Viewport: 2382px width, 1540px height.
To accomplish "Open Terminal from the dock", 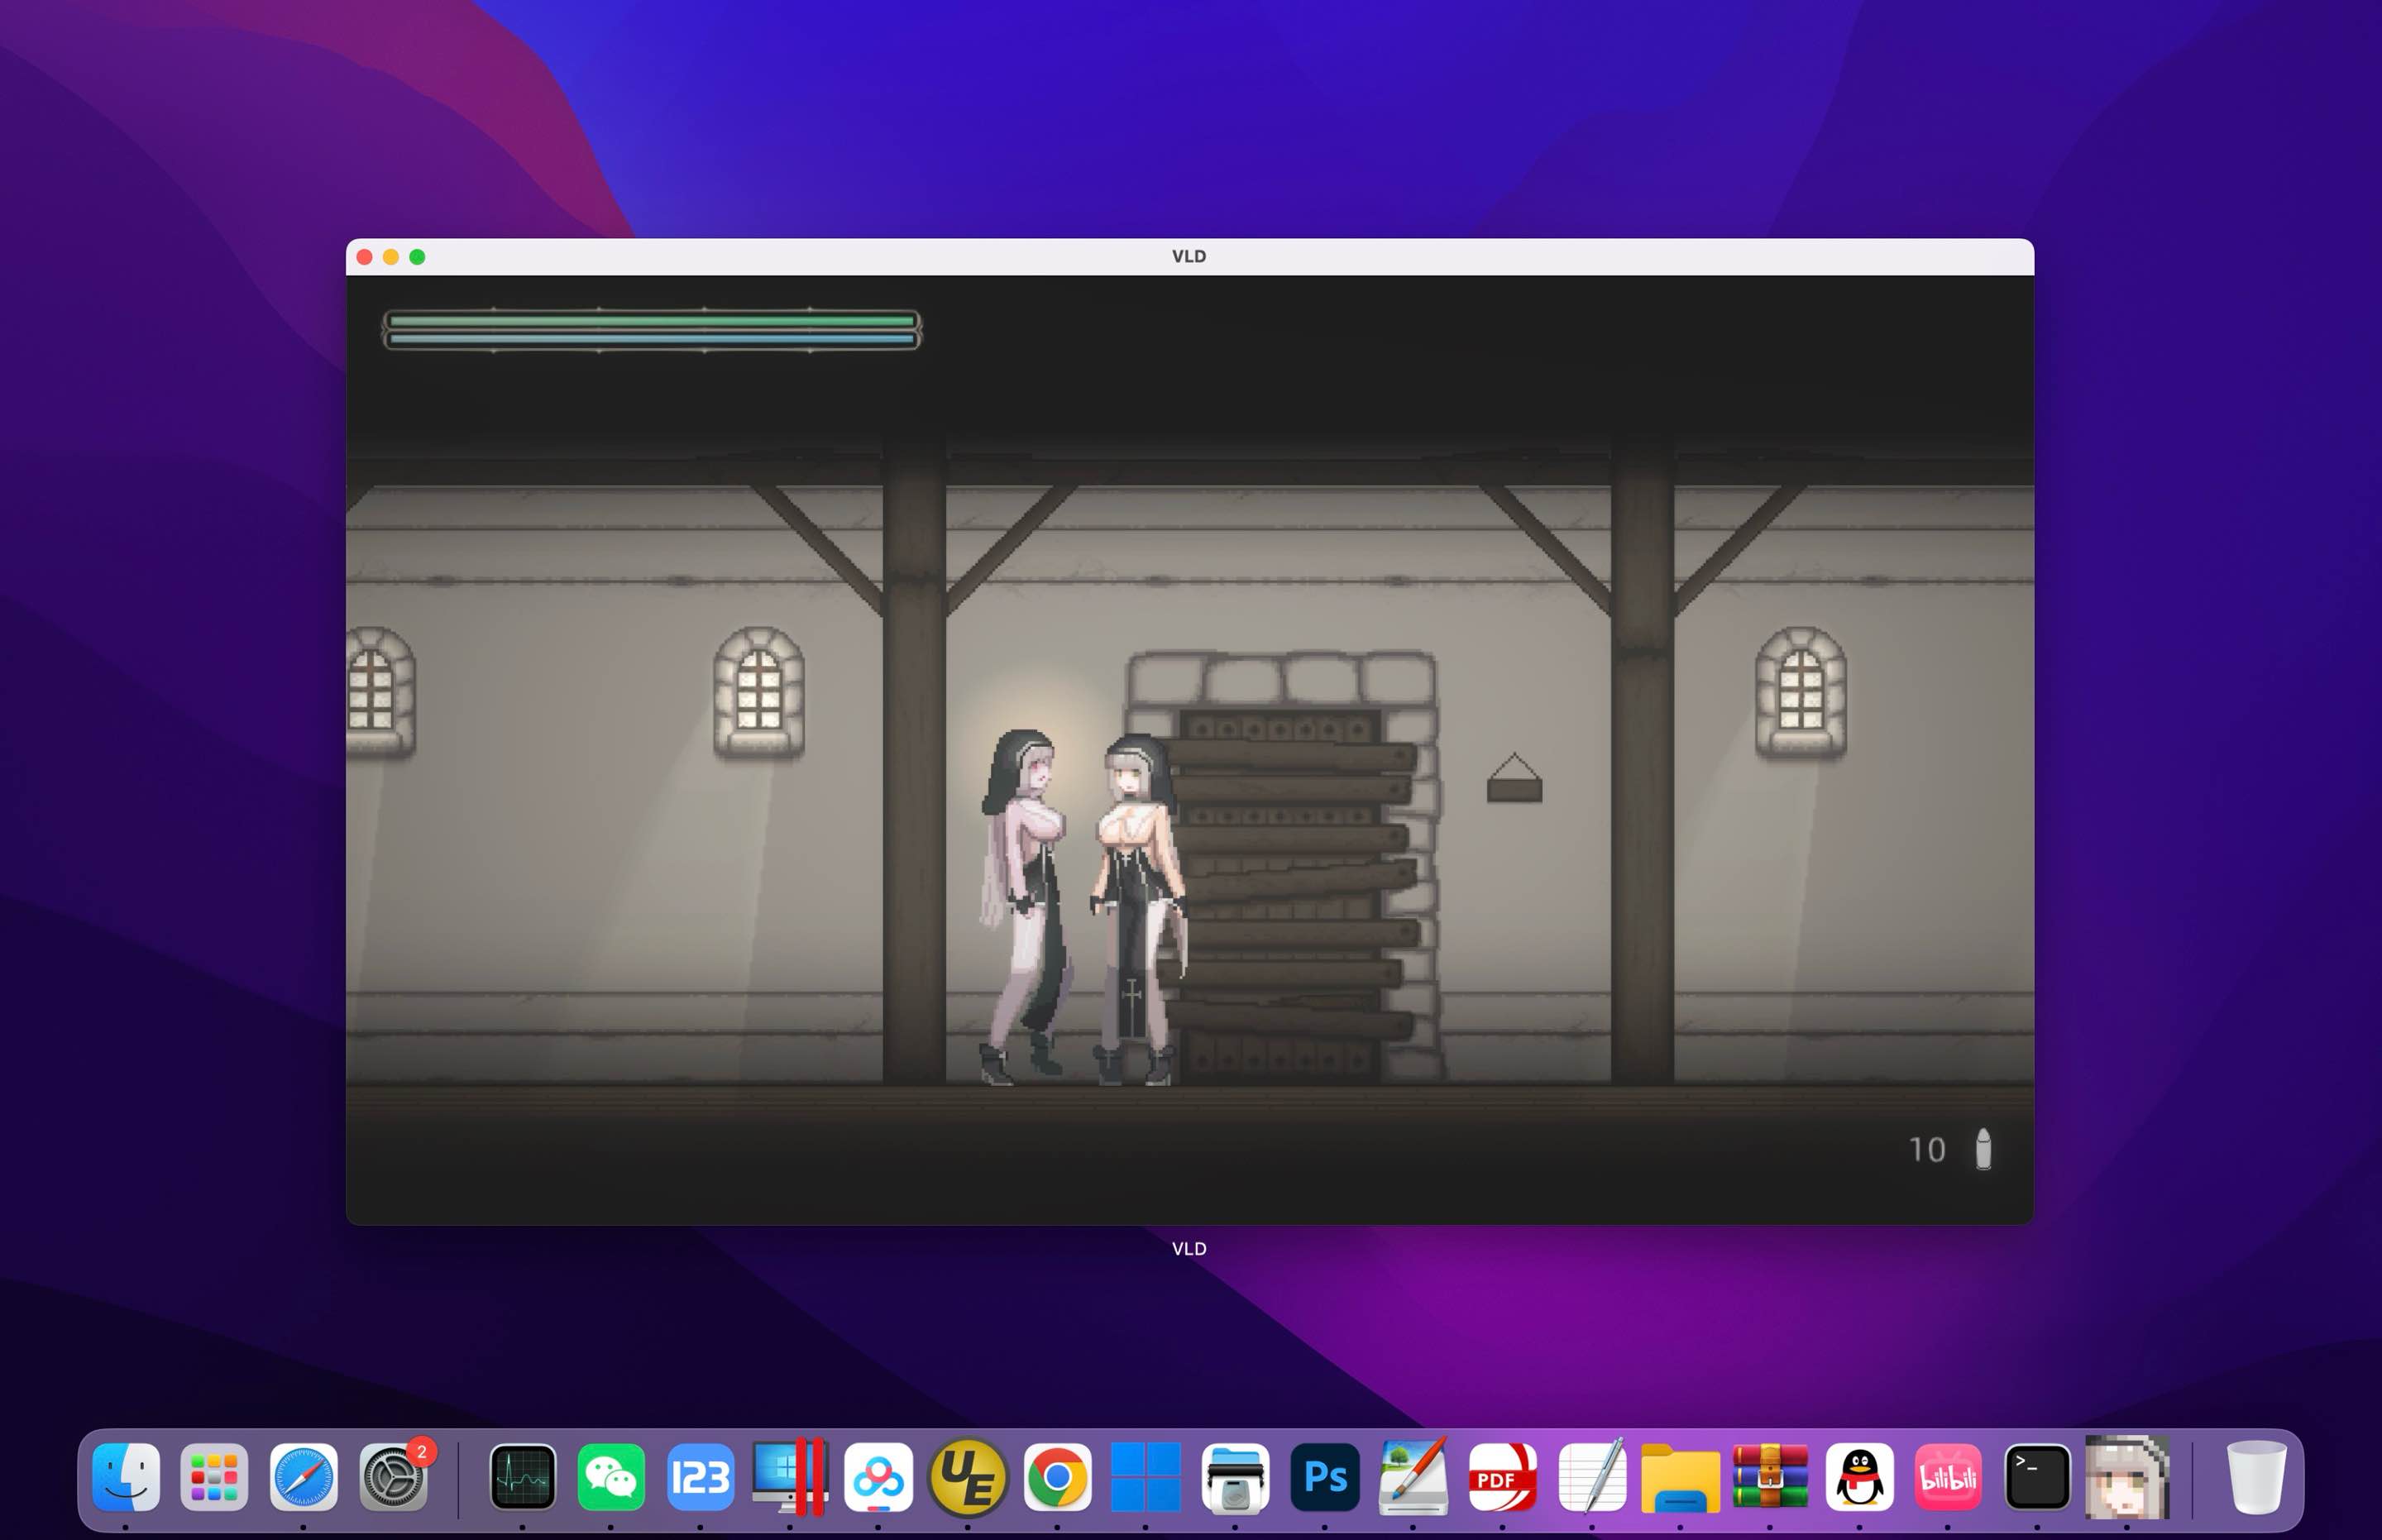I will (x=2037, y=1477).
